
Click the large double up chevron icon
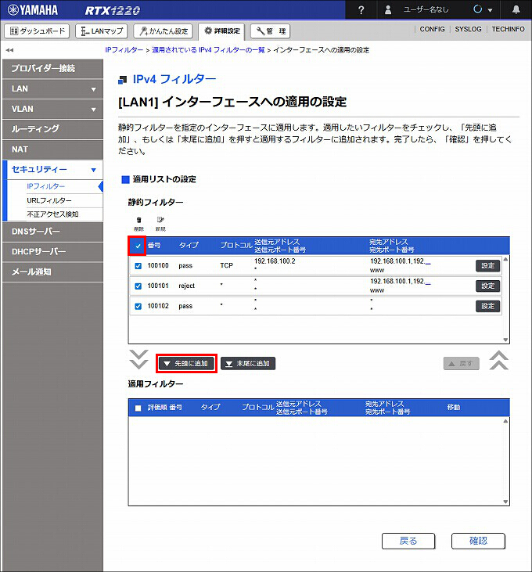(x=499, y=361)
